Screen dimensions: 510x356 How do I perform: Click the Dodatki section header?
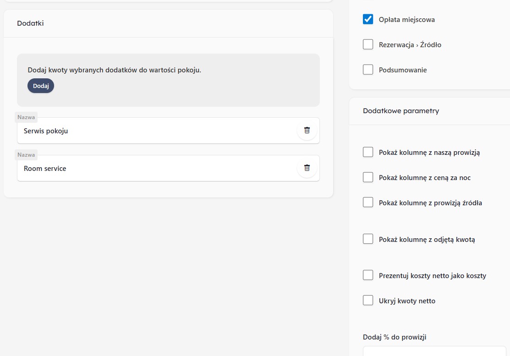30,23
